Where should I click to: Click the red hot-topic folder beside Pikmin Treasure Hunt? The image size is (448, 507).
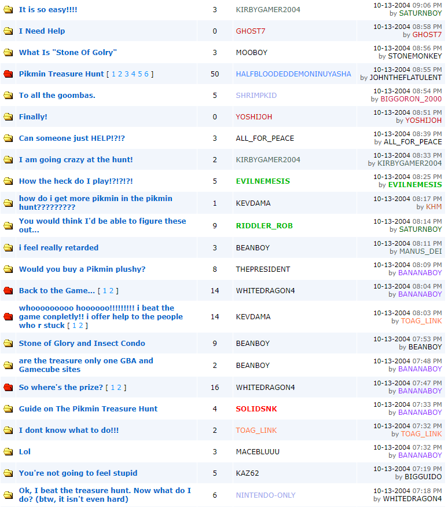[x=8, y=74]
